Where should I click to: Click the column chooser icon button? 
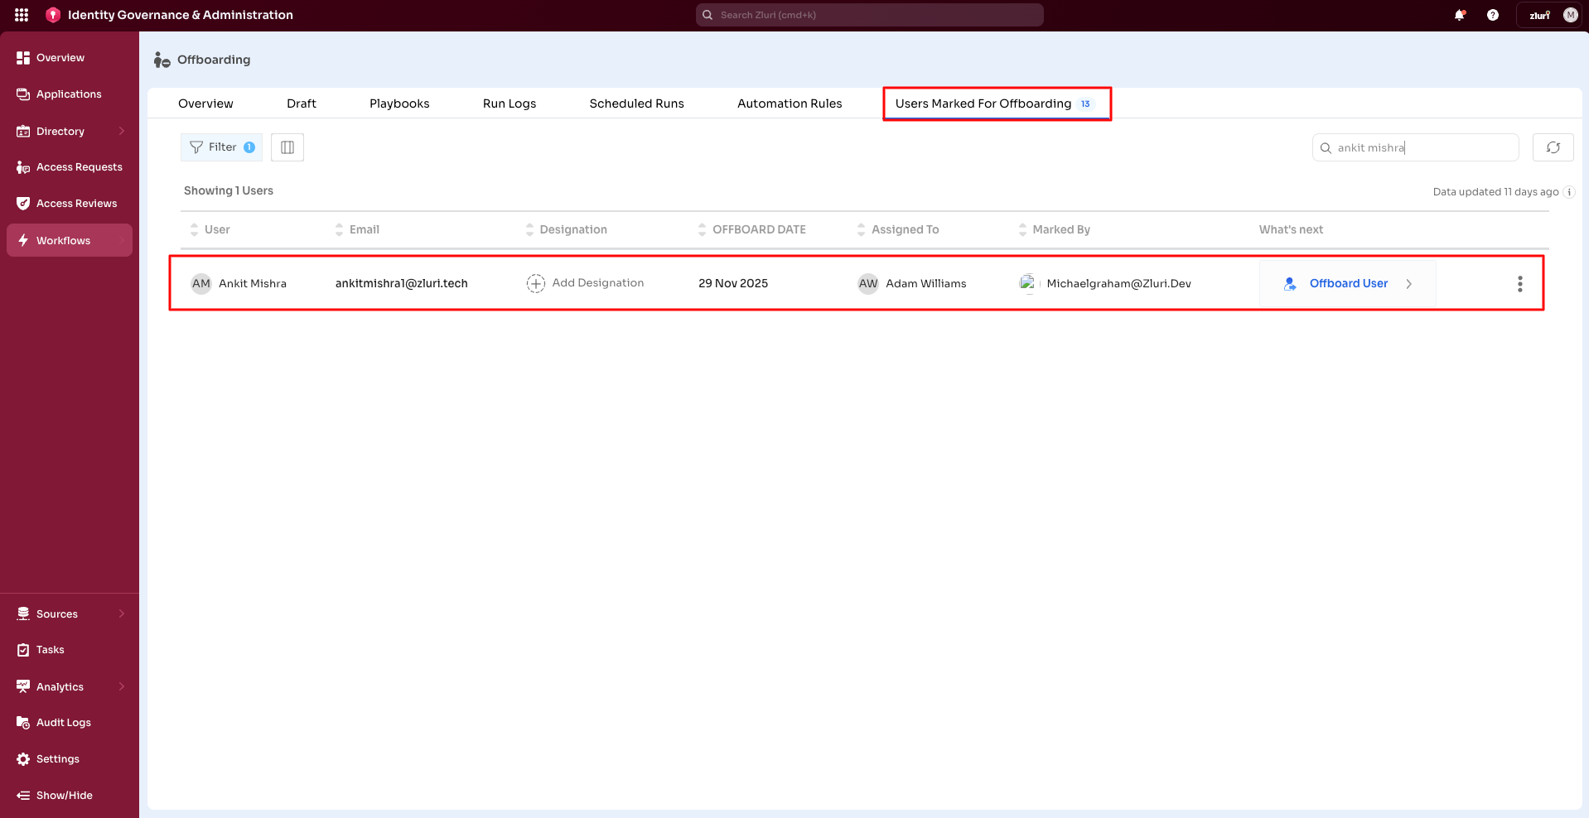click(x=287, y=147)
